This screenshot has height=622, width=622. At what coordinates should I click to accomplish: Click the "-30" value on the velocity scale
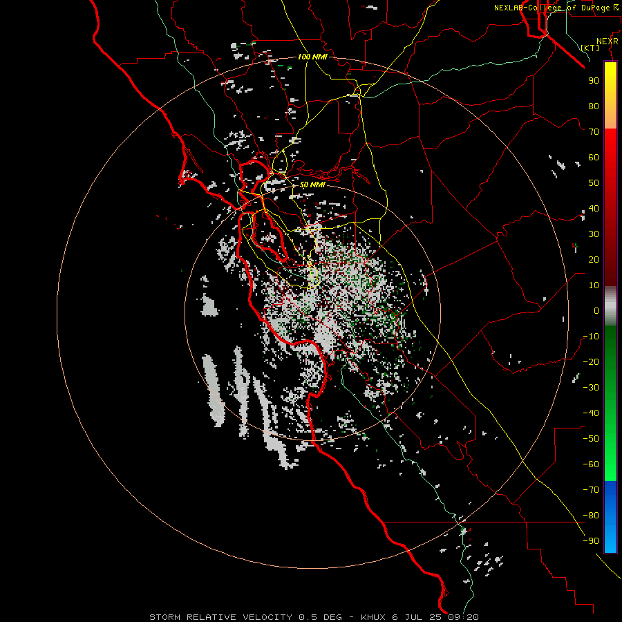[x=591, y=388]
